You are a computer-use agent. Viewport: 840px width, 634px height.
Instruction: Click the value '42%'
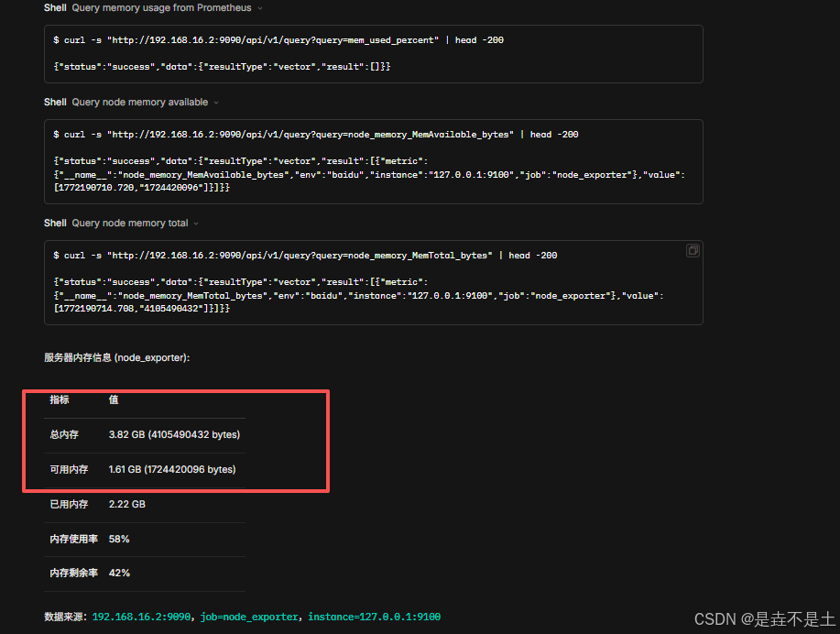119,573
